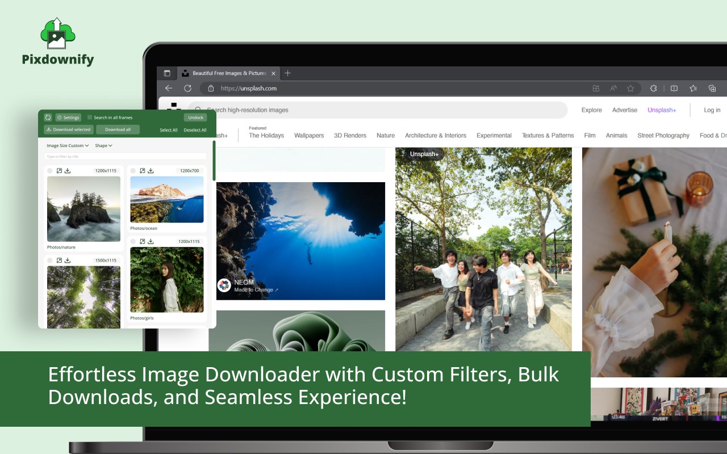
Task: Open Street Photography category
Action: click(663, 136)
